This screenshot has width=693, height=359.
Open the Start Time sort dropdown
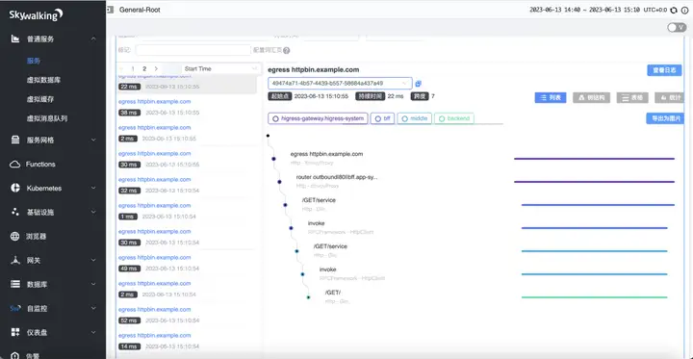click(x=220, y=68)
